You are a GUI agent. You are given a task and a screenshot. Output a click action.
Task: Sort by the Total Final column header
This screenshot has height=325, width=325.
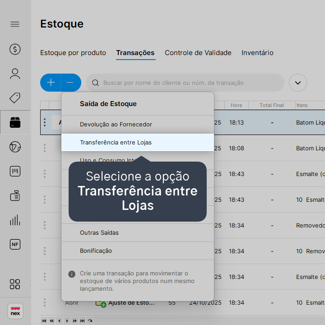(x=272, y=105)
